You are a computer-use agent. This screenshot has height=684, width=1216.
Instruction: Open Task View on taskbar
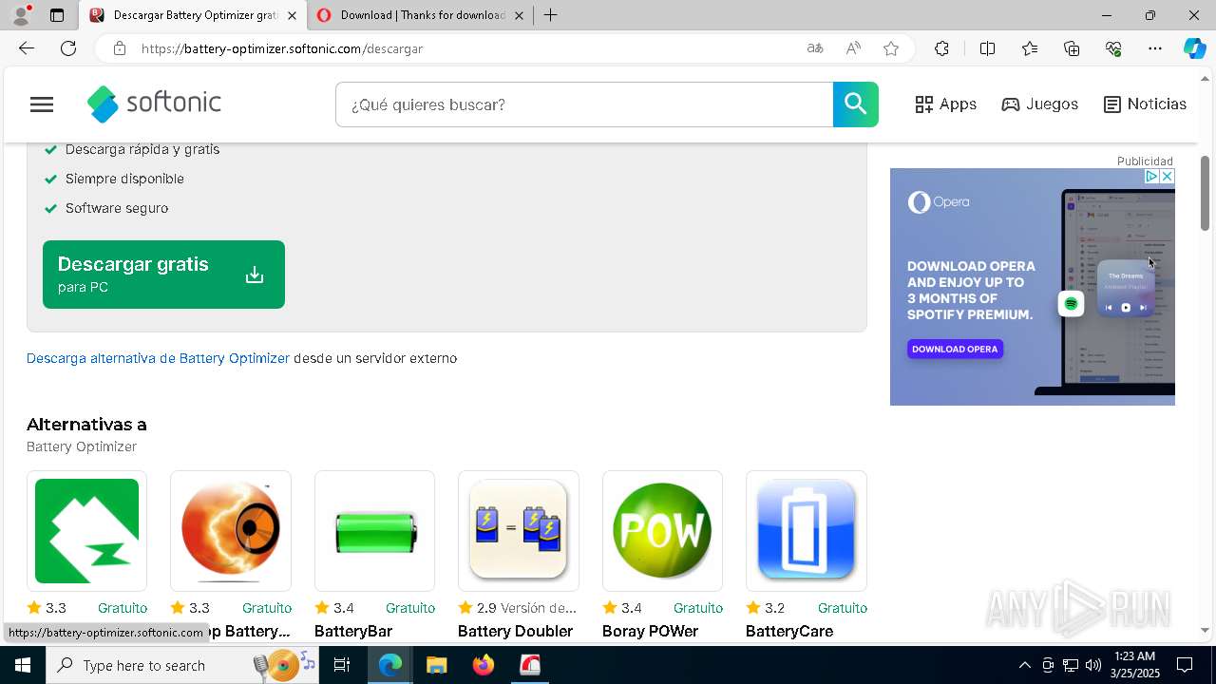[342, 665]
